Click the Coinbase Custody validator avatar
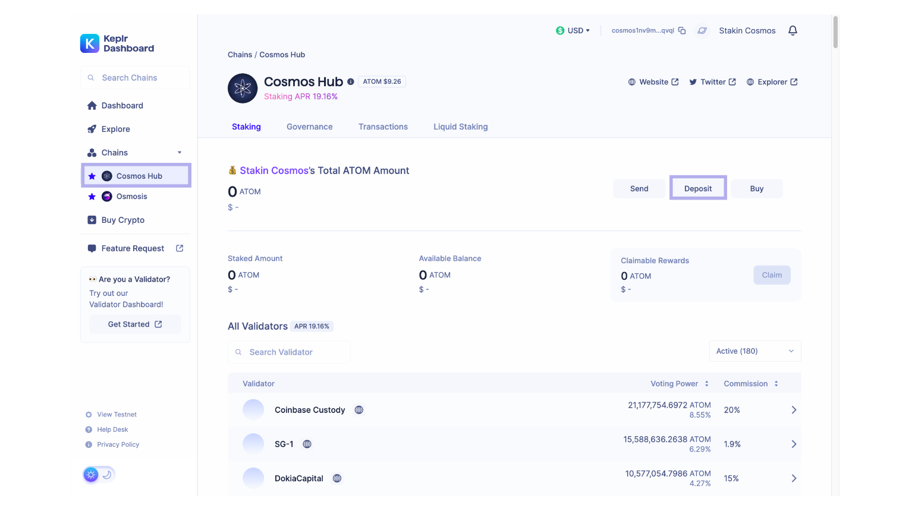The height and width of the screenshot is (511, 912). tap(253, 410)
